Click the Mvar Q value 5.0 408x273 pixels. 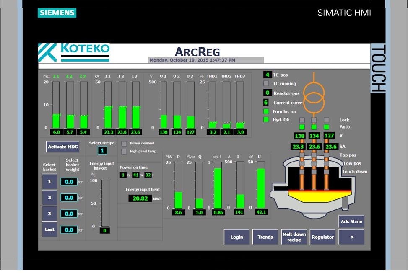click(x=199, y=212)
